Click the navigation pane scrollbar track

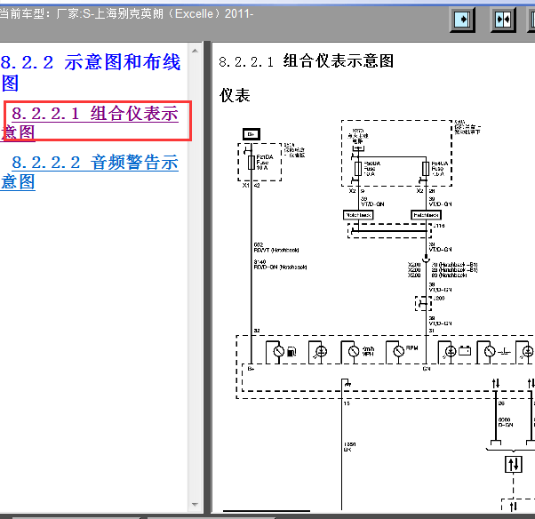pos(196,277)
